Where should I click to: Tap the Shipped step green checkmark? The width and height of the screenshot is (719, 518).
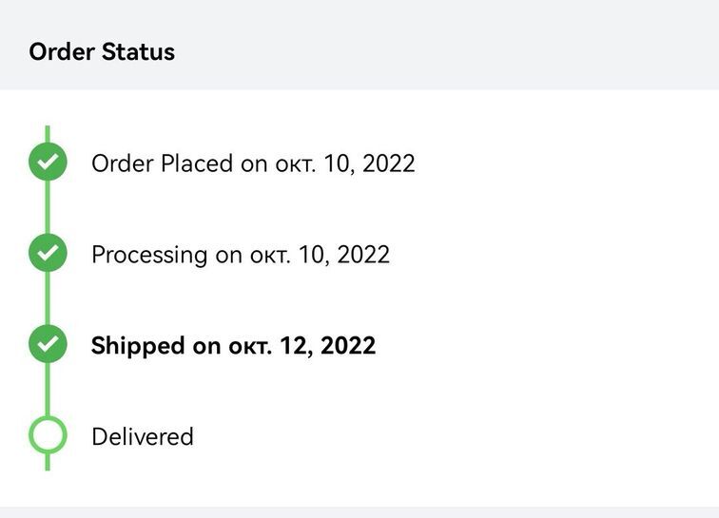(x=48, y=345)
